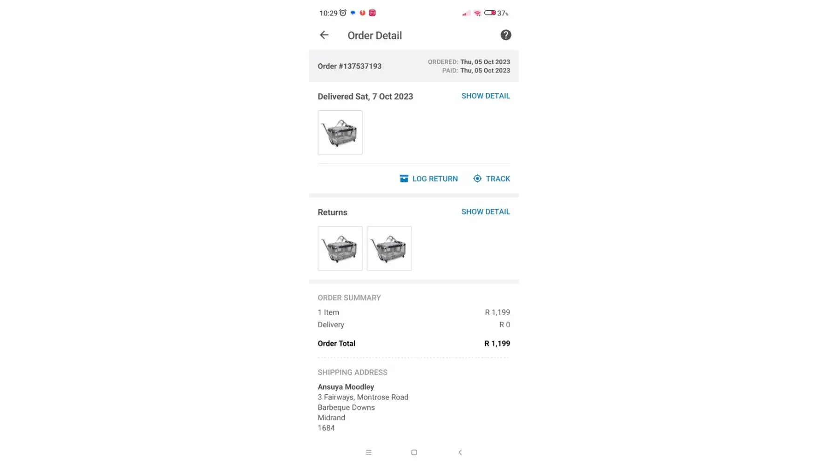Open help via question mark icon
Viewport: 828px width, 465px height.
pos(505,35)
